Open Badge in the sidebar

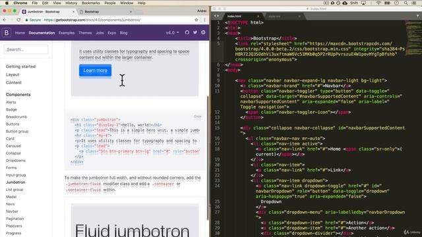pos(11,109)
